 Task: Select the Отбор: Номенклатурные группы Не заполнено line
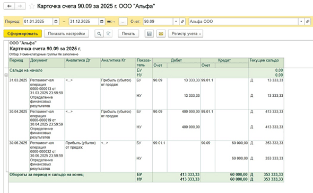pyautogui.click(x=44, y=54)
